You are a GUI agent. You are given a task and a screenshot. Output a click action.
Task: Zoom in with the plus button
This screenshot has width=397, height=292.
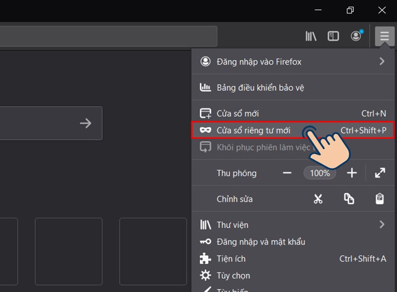tap(352, 173)
